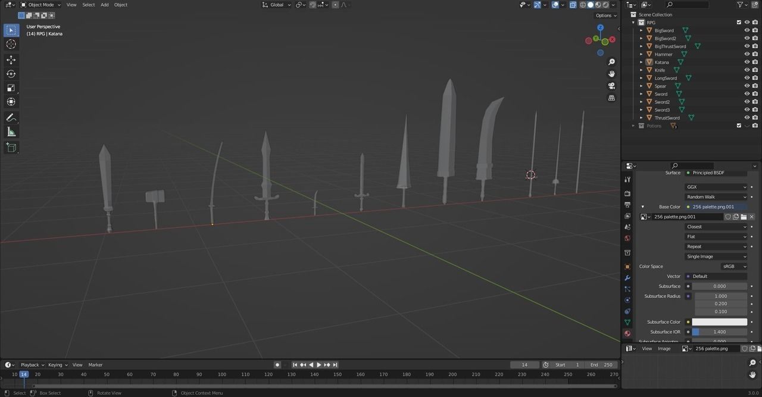
Task: Open the viewport View menu
Action: pos(71,4)
